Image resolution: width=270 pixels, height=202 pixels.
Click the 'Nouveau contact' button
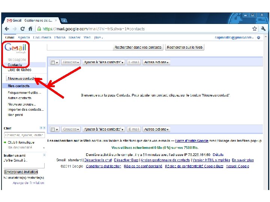click(x=21, y=78)
